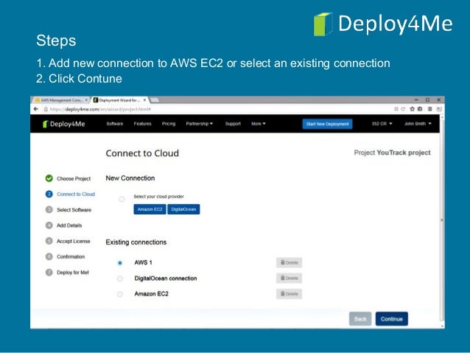
Task: Open the Features menu item
Action: click(x=142, y=124)
